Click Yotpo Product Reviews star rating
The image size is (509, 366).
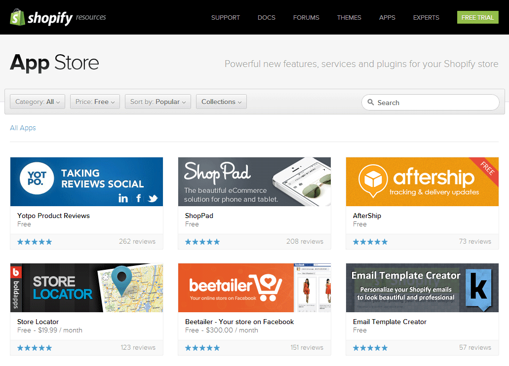pyautogui.click(x=35, y=242)
